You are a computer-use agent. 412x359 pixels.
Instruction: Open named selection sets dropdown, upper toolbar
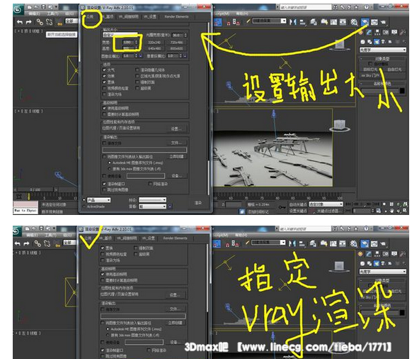(x=269, y=21)
